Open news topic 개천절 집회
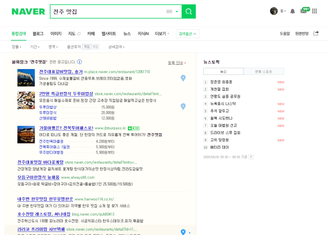The image size is (329, 235). [220, 89]
